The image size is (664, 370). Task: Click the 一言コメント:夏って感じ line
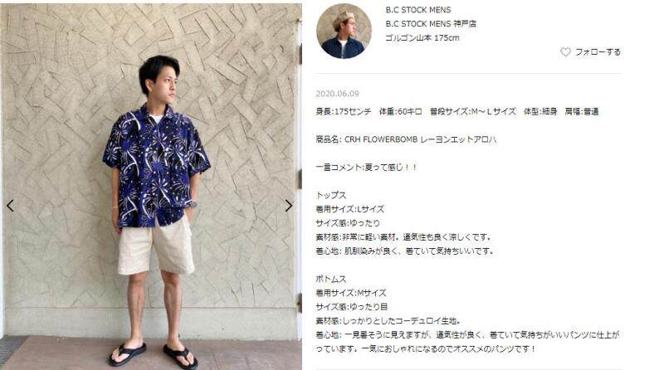pyautogui.click(x=366, y=168)
